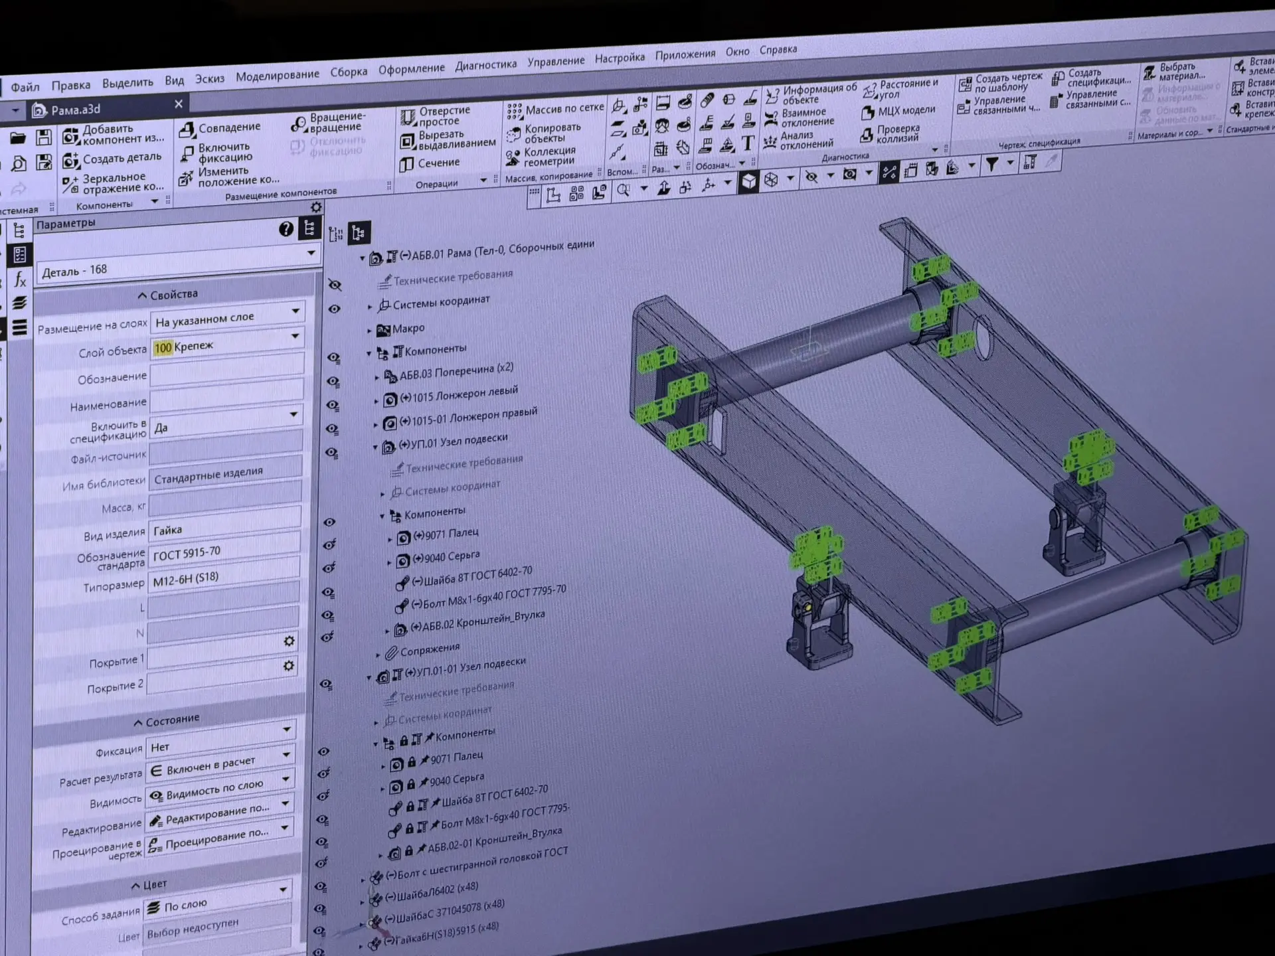Image resolution: width=1275 pixels, height=956 pixels.
Task: Toggle visibility eye for 1015 Лонжерон левый
Action: [333, 405]
